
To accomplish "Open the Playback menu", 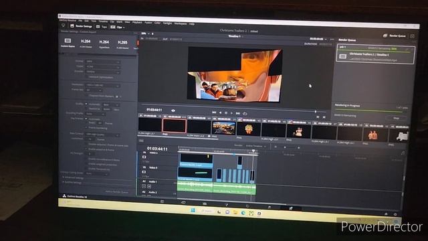I will [x=137, y=22].
